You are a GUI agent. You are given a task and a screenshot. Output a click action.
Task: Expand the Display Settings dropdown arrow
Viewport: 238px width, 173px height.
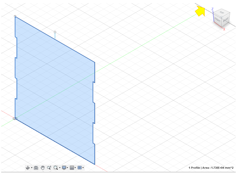tap(67, 168)
